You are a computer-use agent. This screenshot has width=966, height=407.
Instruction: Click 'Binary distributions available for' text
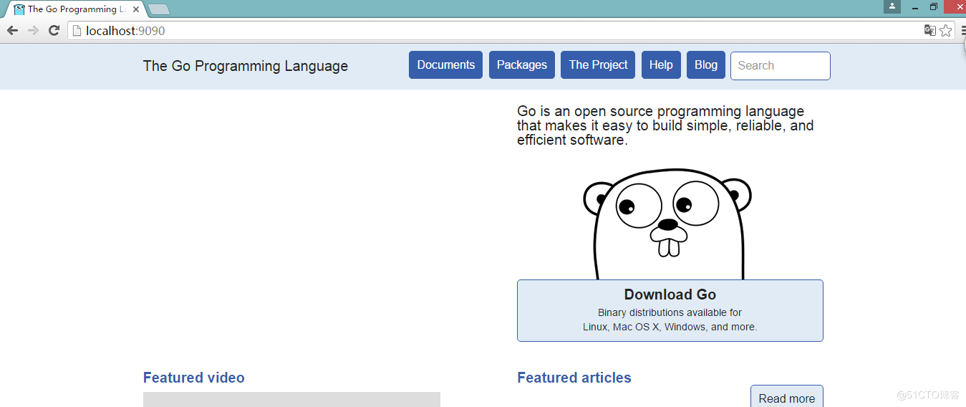(670, 312)
